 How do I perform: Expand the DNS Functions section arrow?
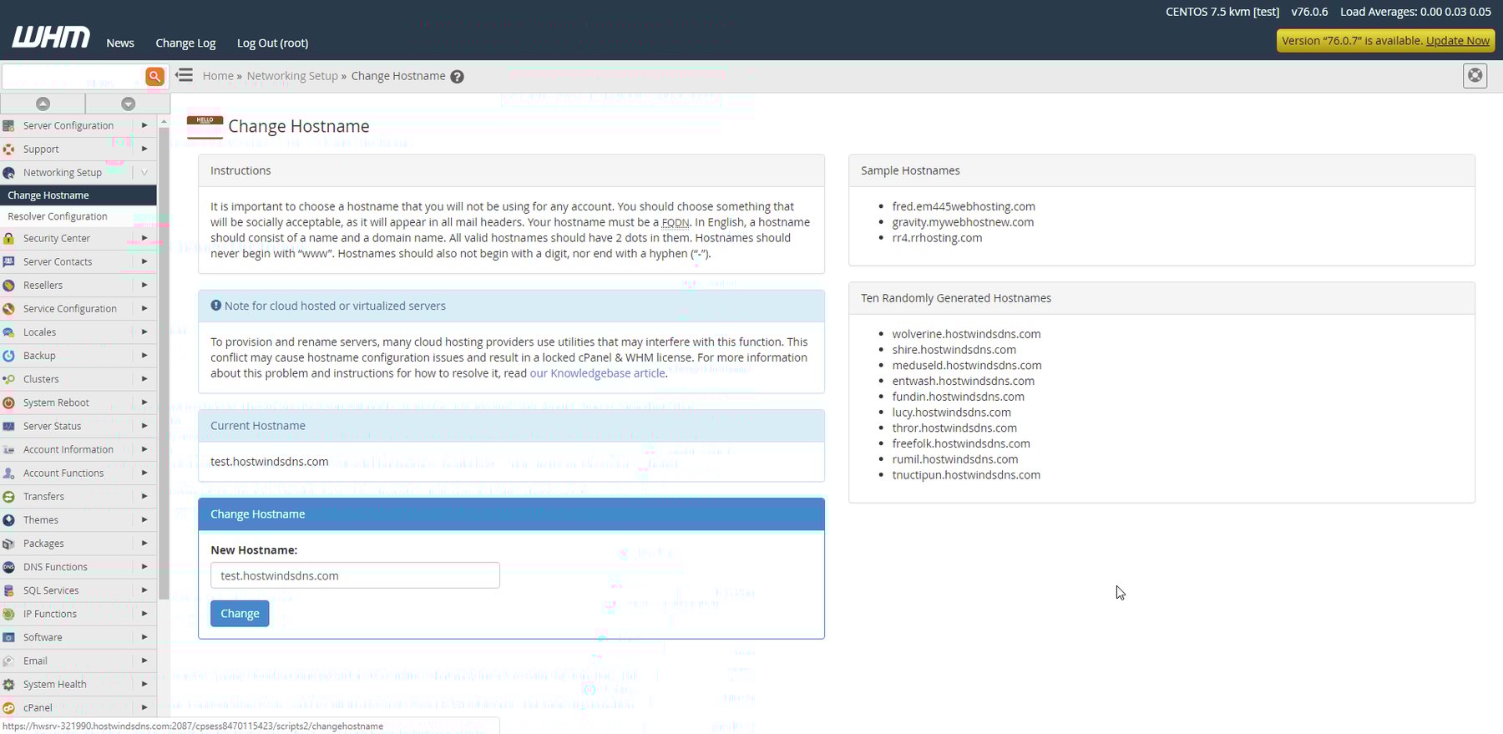tap(144, 567)
